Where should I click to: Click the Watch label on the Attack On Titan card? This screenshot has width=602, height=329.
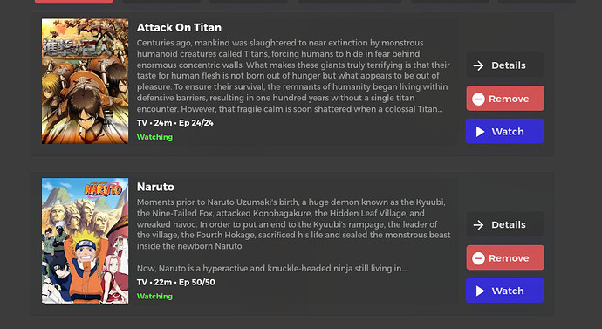(x=508, y=132)
